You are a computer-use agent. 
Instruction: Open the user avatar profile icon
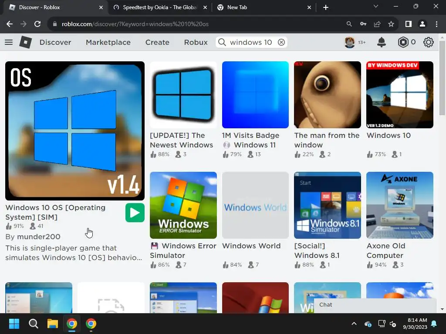click(350, 42)
